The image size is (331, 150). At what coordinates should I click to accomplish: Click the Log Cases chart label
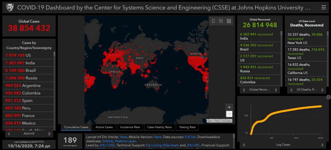coord(283,145)
